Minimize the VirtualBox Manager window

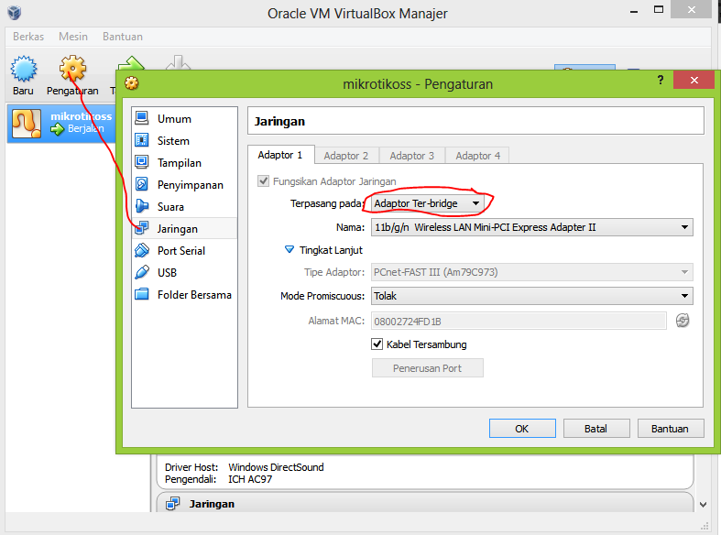pos(634,10)
